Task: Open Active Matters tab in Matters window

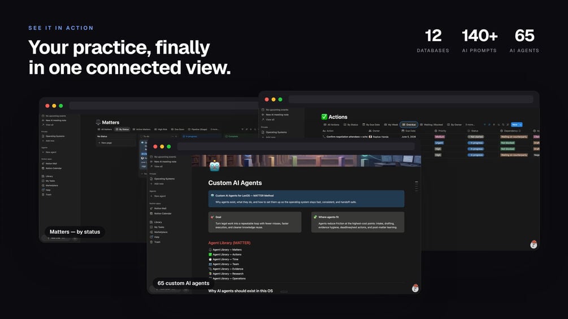Action: (142, 129)
